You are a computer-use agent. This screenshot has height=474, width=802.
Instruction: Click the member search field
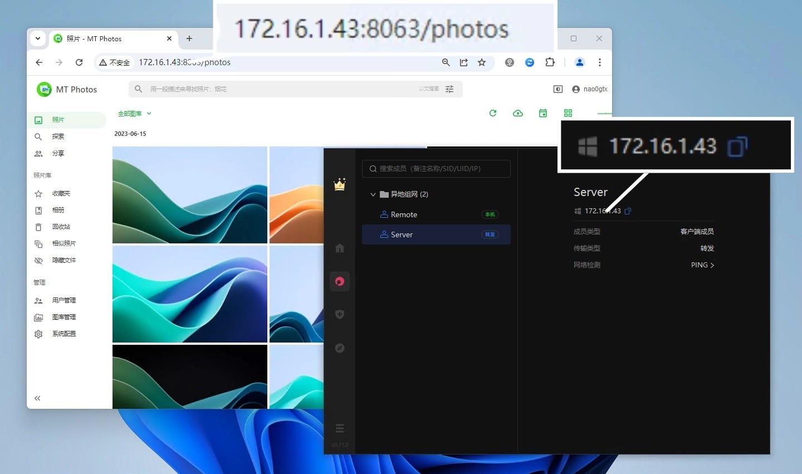[x=436, y=169]
